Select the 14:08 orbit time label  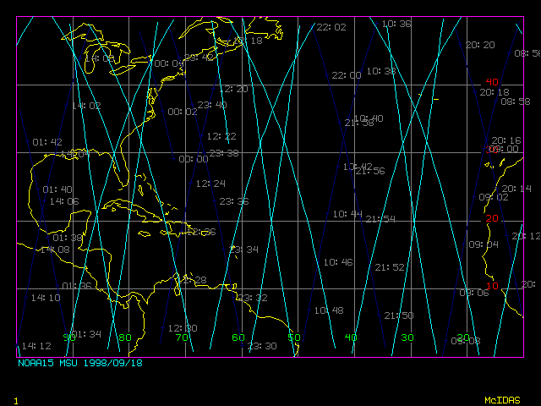pos(55,250)
